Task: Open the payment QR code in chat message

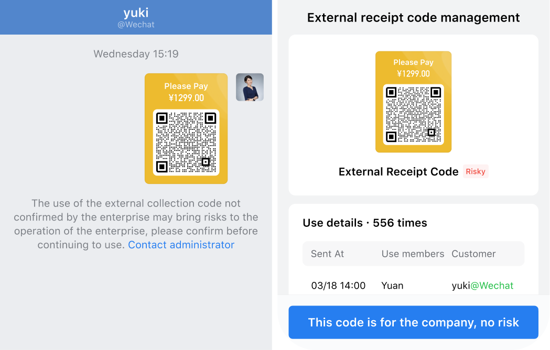Action: [186, 143]
